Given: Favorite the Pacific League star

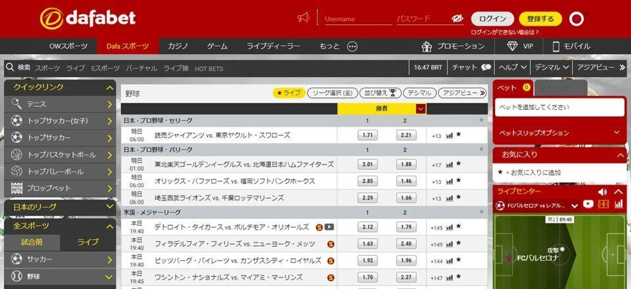Looking at the screenshot, I should click(x=481, y=149).
